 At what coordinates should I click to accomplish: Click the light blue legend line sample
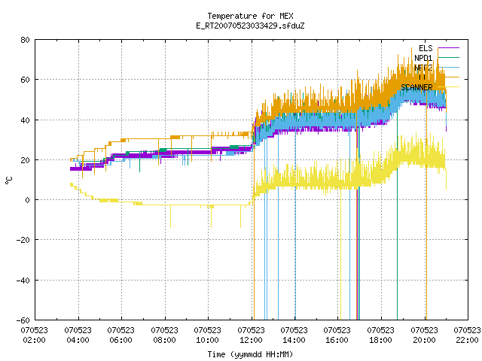click(x=449, y=67)
